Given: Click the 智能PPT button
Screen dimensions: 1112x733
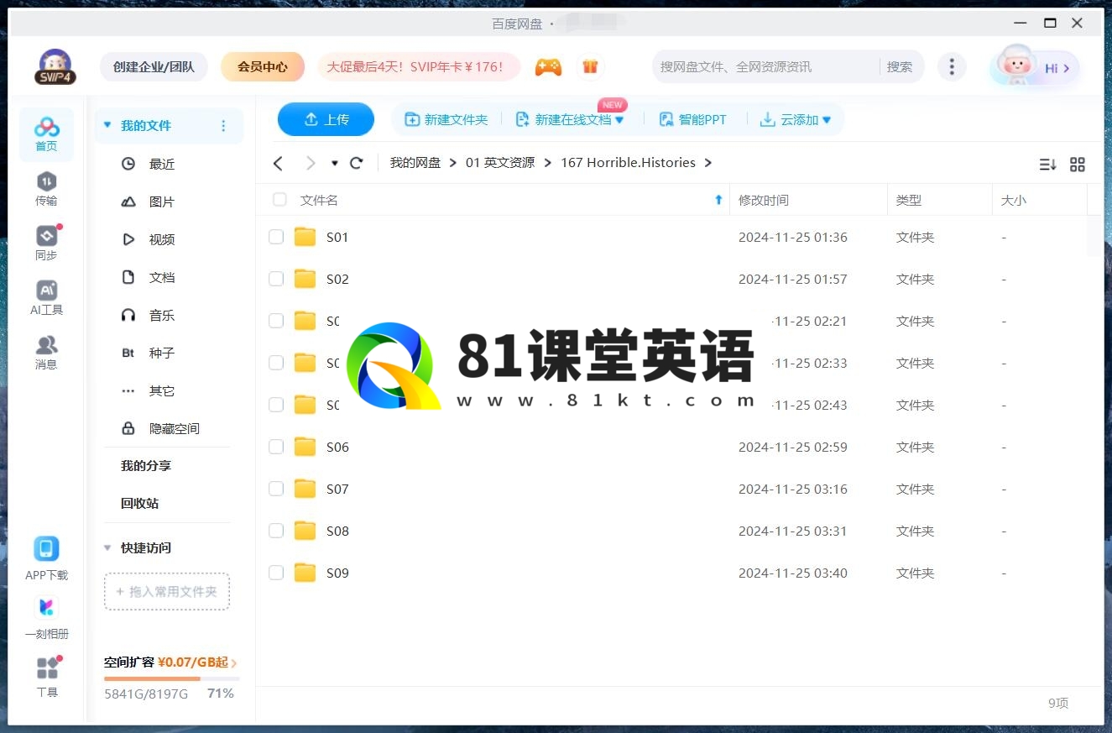Looking at the screenshot, I should (693, 120).
